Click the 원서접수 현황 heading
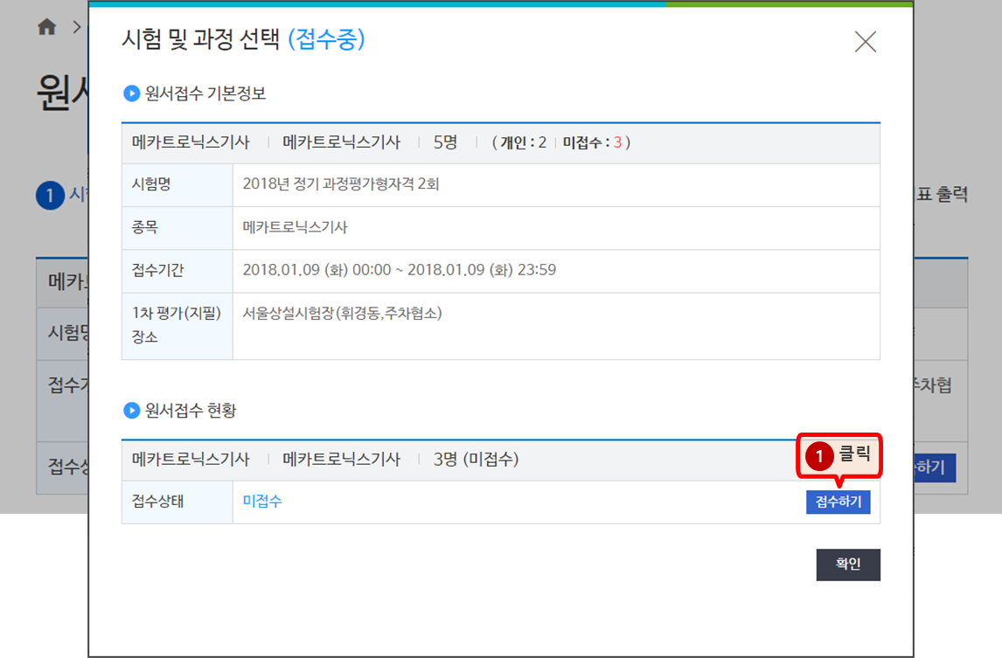The width and height of the screenshot is (1002, 658). [x=191, y=410]
